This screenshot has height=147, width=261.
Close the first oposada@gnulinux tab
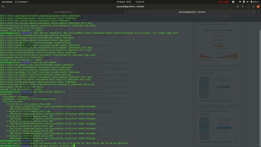[x=126, y=12]
